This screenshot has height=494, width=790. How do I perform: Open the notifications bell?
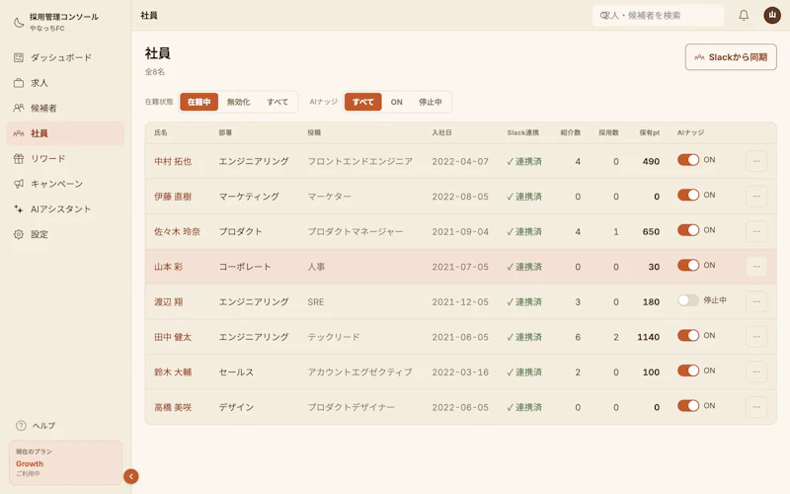tap(744, 15)
